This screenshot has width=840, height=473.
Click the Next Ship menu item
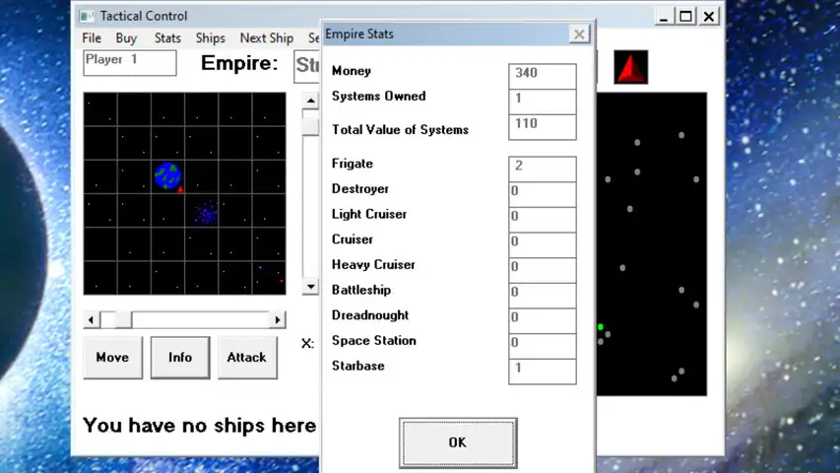pyautogui.click(x=267, y=38)
